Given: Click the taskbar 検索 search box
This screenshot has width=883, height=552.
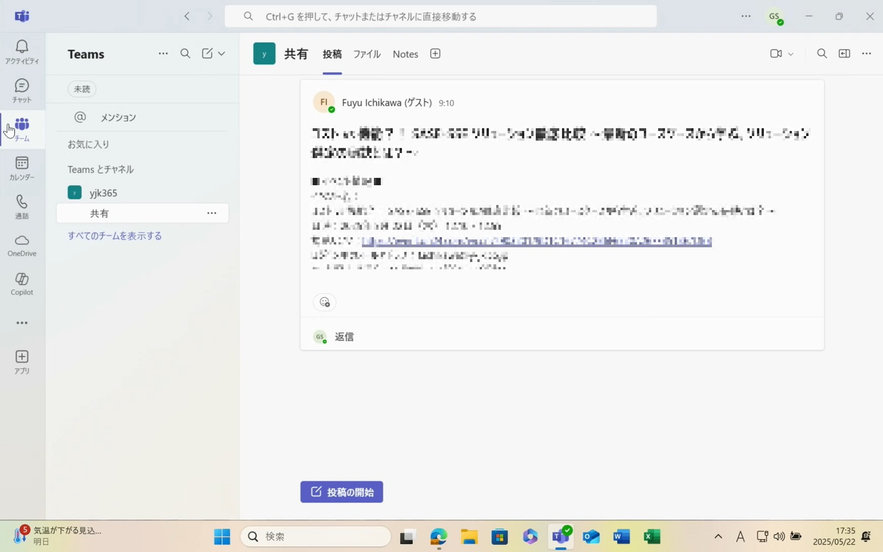Looking at the screenshot, I should [x=315, y=536].
